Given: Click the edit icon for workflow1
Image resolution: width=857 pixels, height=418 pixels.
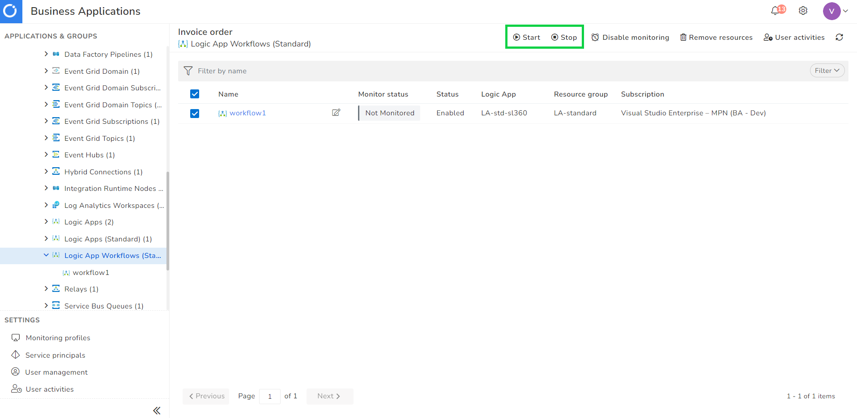Looking at the screenshot, I should click(x=336, y=113).
